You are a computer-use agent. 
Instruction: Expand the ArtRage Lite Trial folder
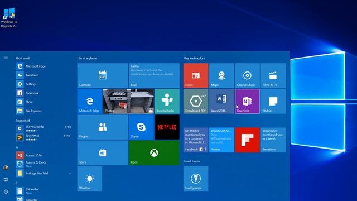click(44, 173)
